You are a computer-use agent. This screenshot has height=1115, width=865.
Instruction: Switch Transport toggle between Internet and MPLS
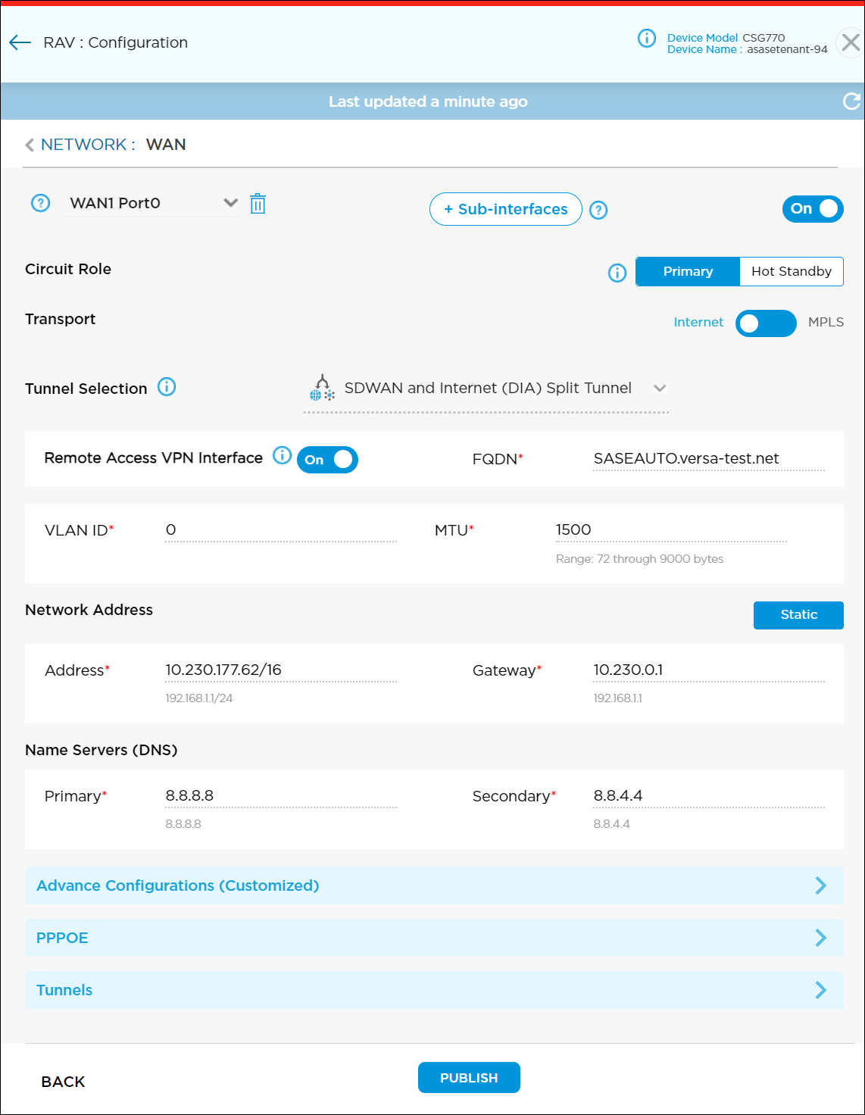click(x=765, y=323)
